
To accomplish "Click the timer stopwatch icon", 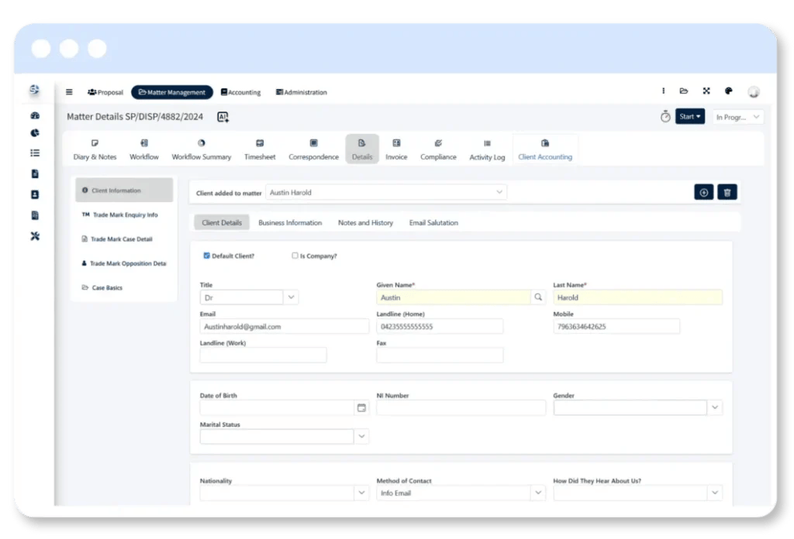I will pos(665,117).
